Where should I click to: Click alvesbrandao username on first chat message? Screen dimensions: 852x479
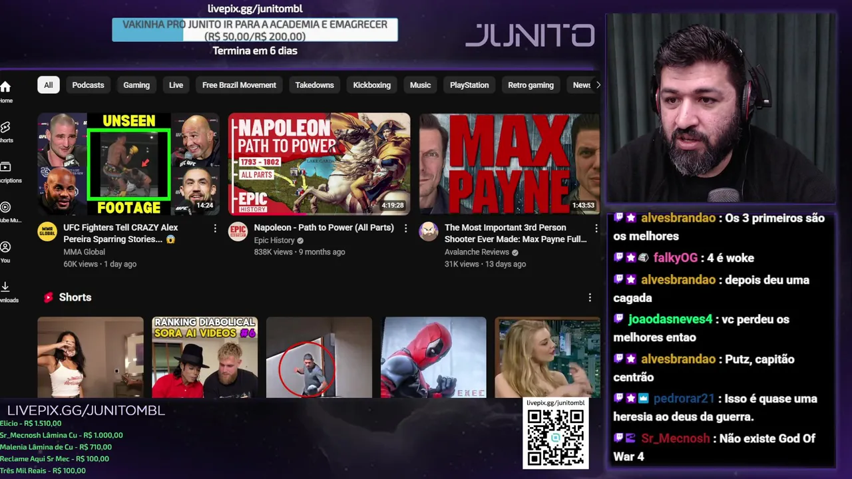(x=678, y=218)
